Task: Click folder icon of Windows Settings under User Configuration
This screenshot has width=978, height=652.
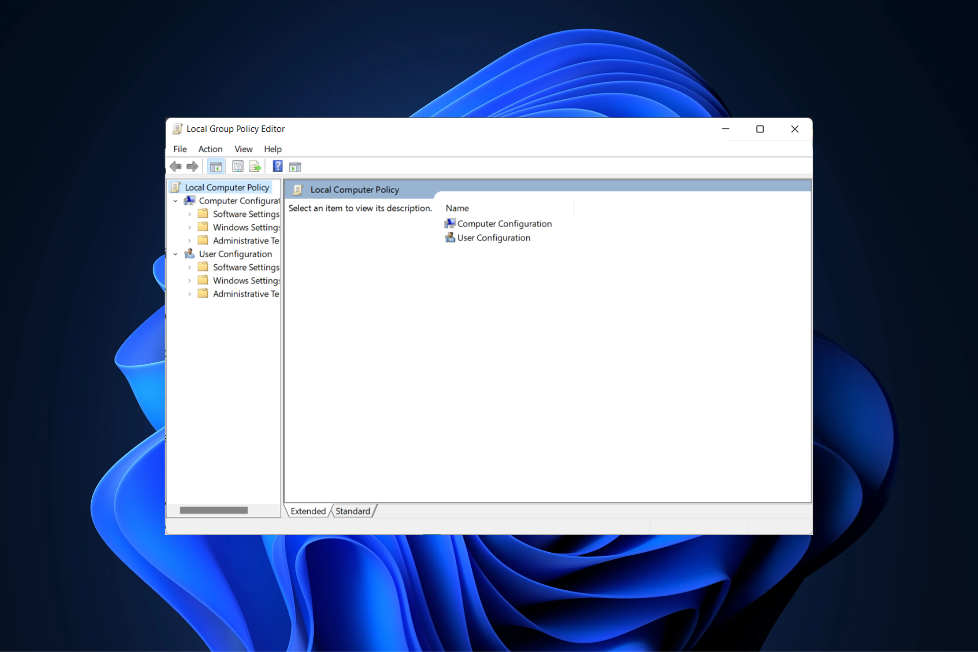Action: (x=203, y=280)
